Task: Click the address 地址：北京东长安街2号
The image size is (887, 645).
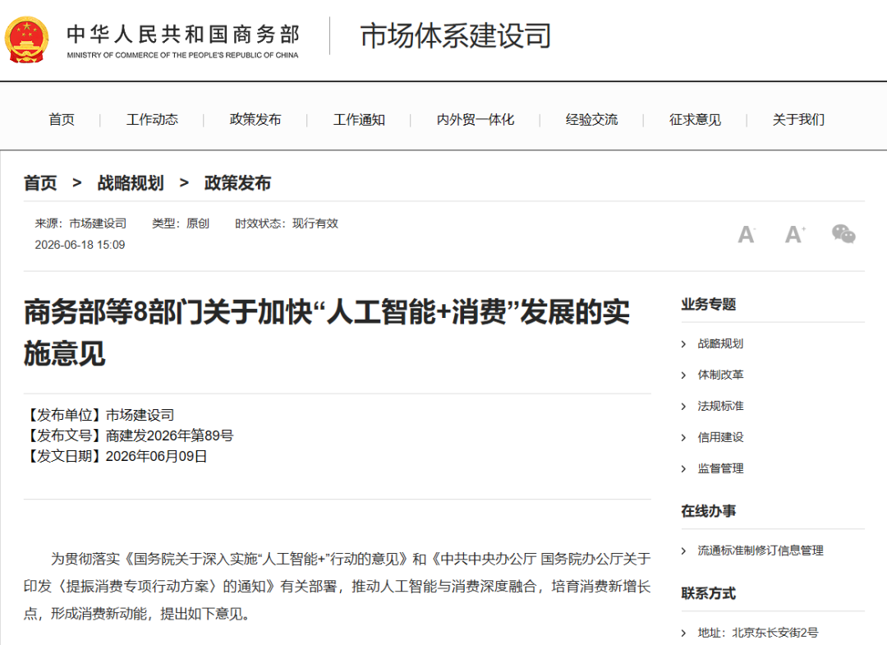Action: click(758, 633)
